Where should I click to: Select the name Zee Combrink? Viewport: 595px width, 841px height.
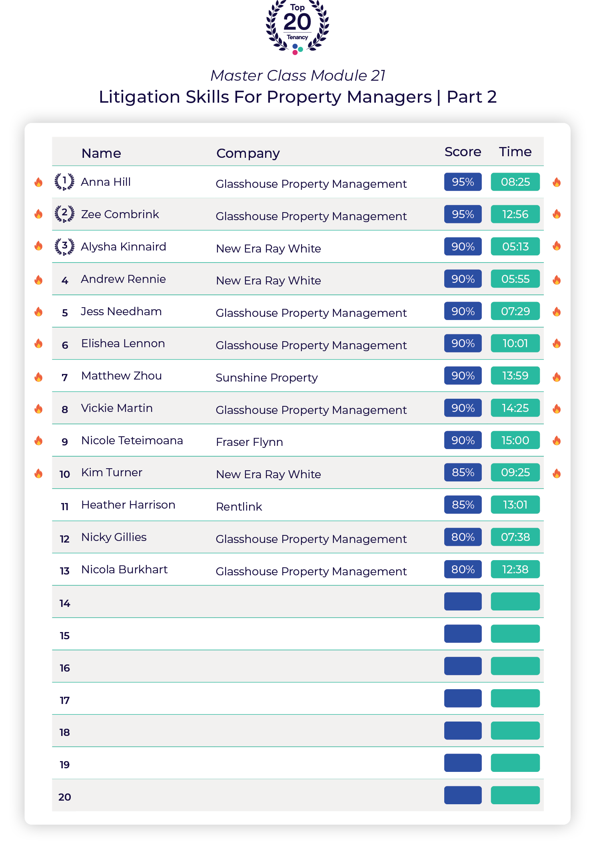120,215
